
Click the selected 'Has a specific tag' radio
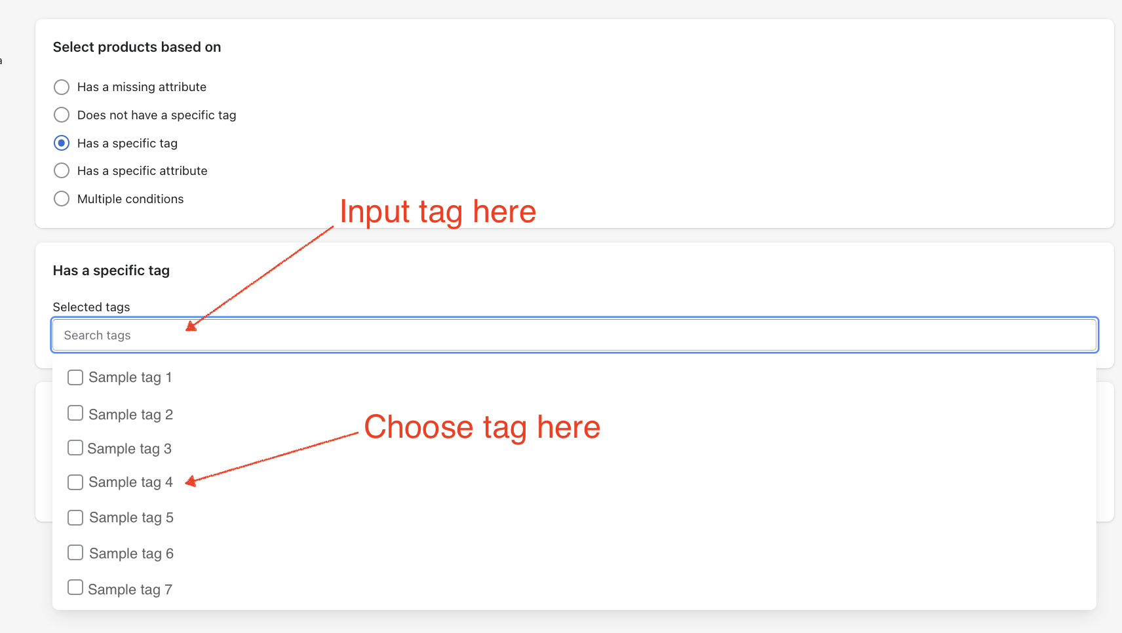(62, 143)
